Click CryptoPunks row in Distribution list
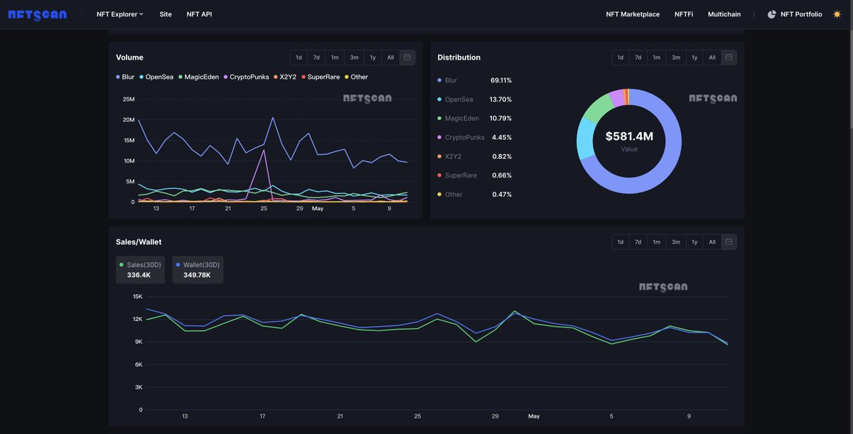 click(475, 137)
